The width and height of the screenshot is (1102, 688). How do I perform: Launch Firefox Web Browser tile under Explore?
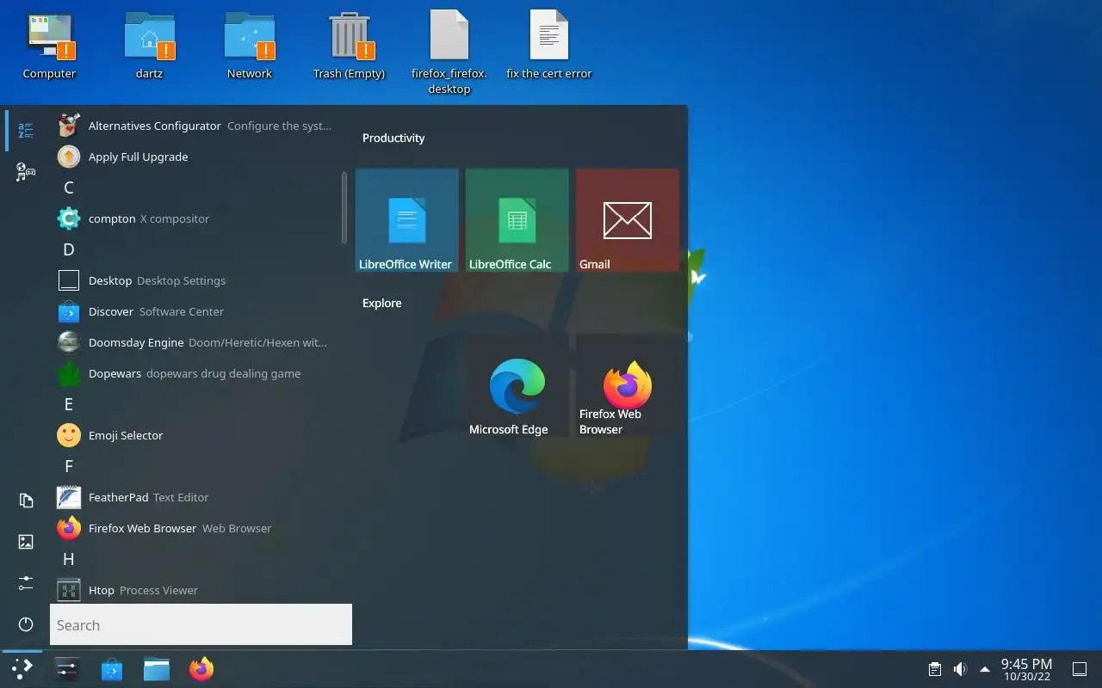(x=628, y=385)
